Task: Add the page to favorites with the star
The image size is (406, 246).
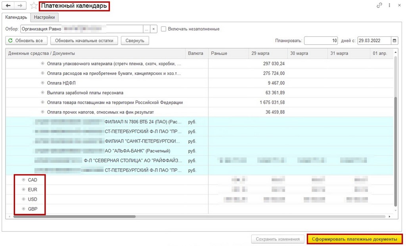Action: pyautogui.click(x=34, y=6)
